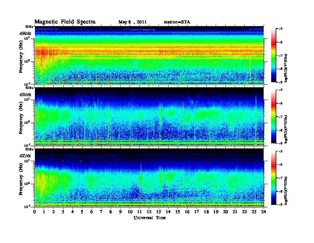This screenshot has width=314, height=243.
Task: Click the hour '22' tick label
Action: click(x=245, y=212)
